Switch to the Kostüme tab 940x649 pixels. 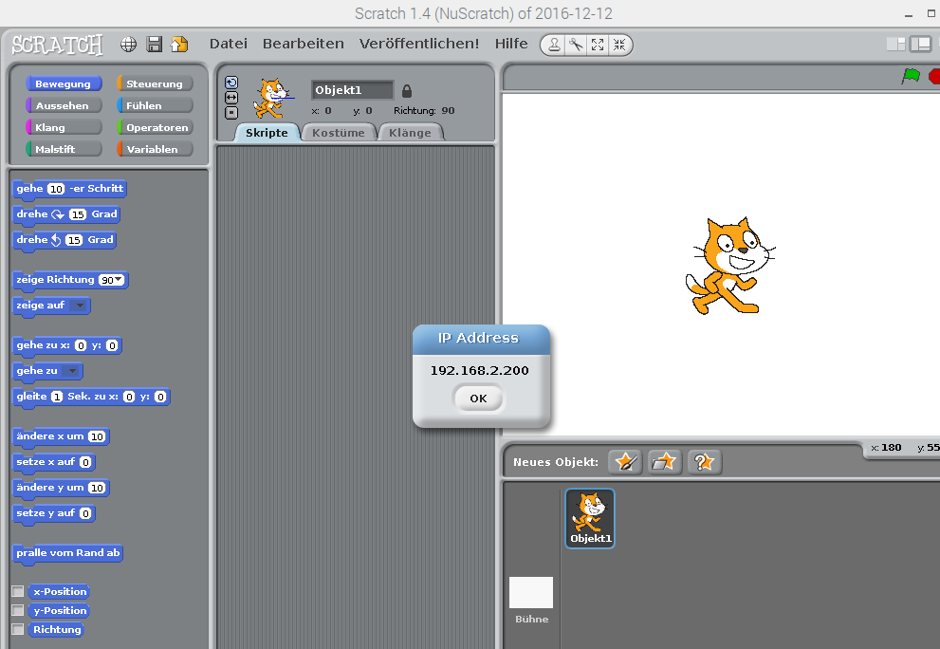pos(339,133)
